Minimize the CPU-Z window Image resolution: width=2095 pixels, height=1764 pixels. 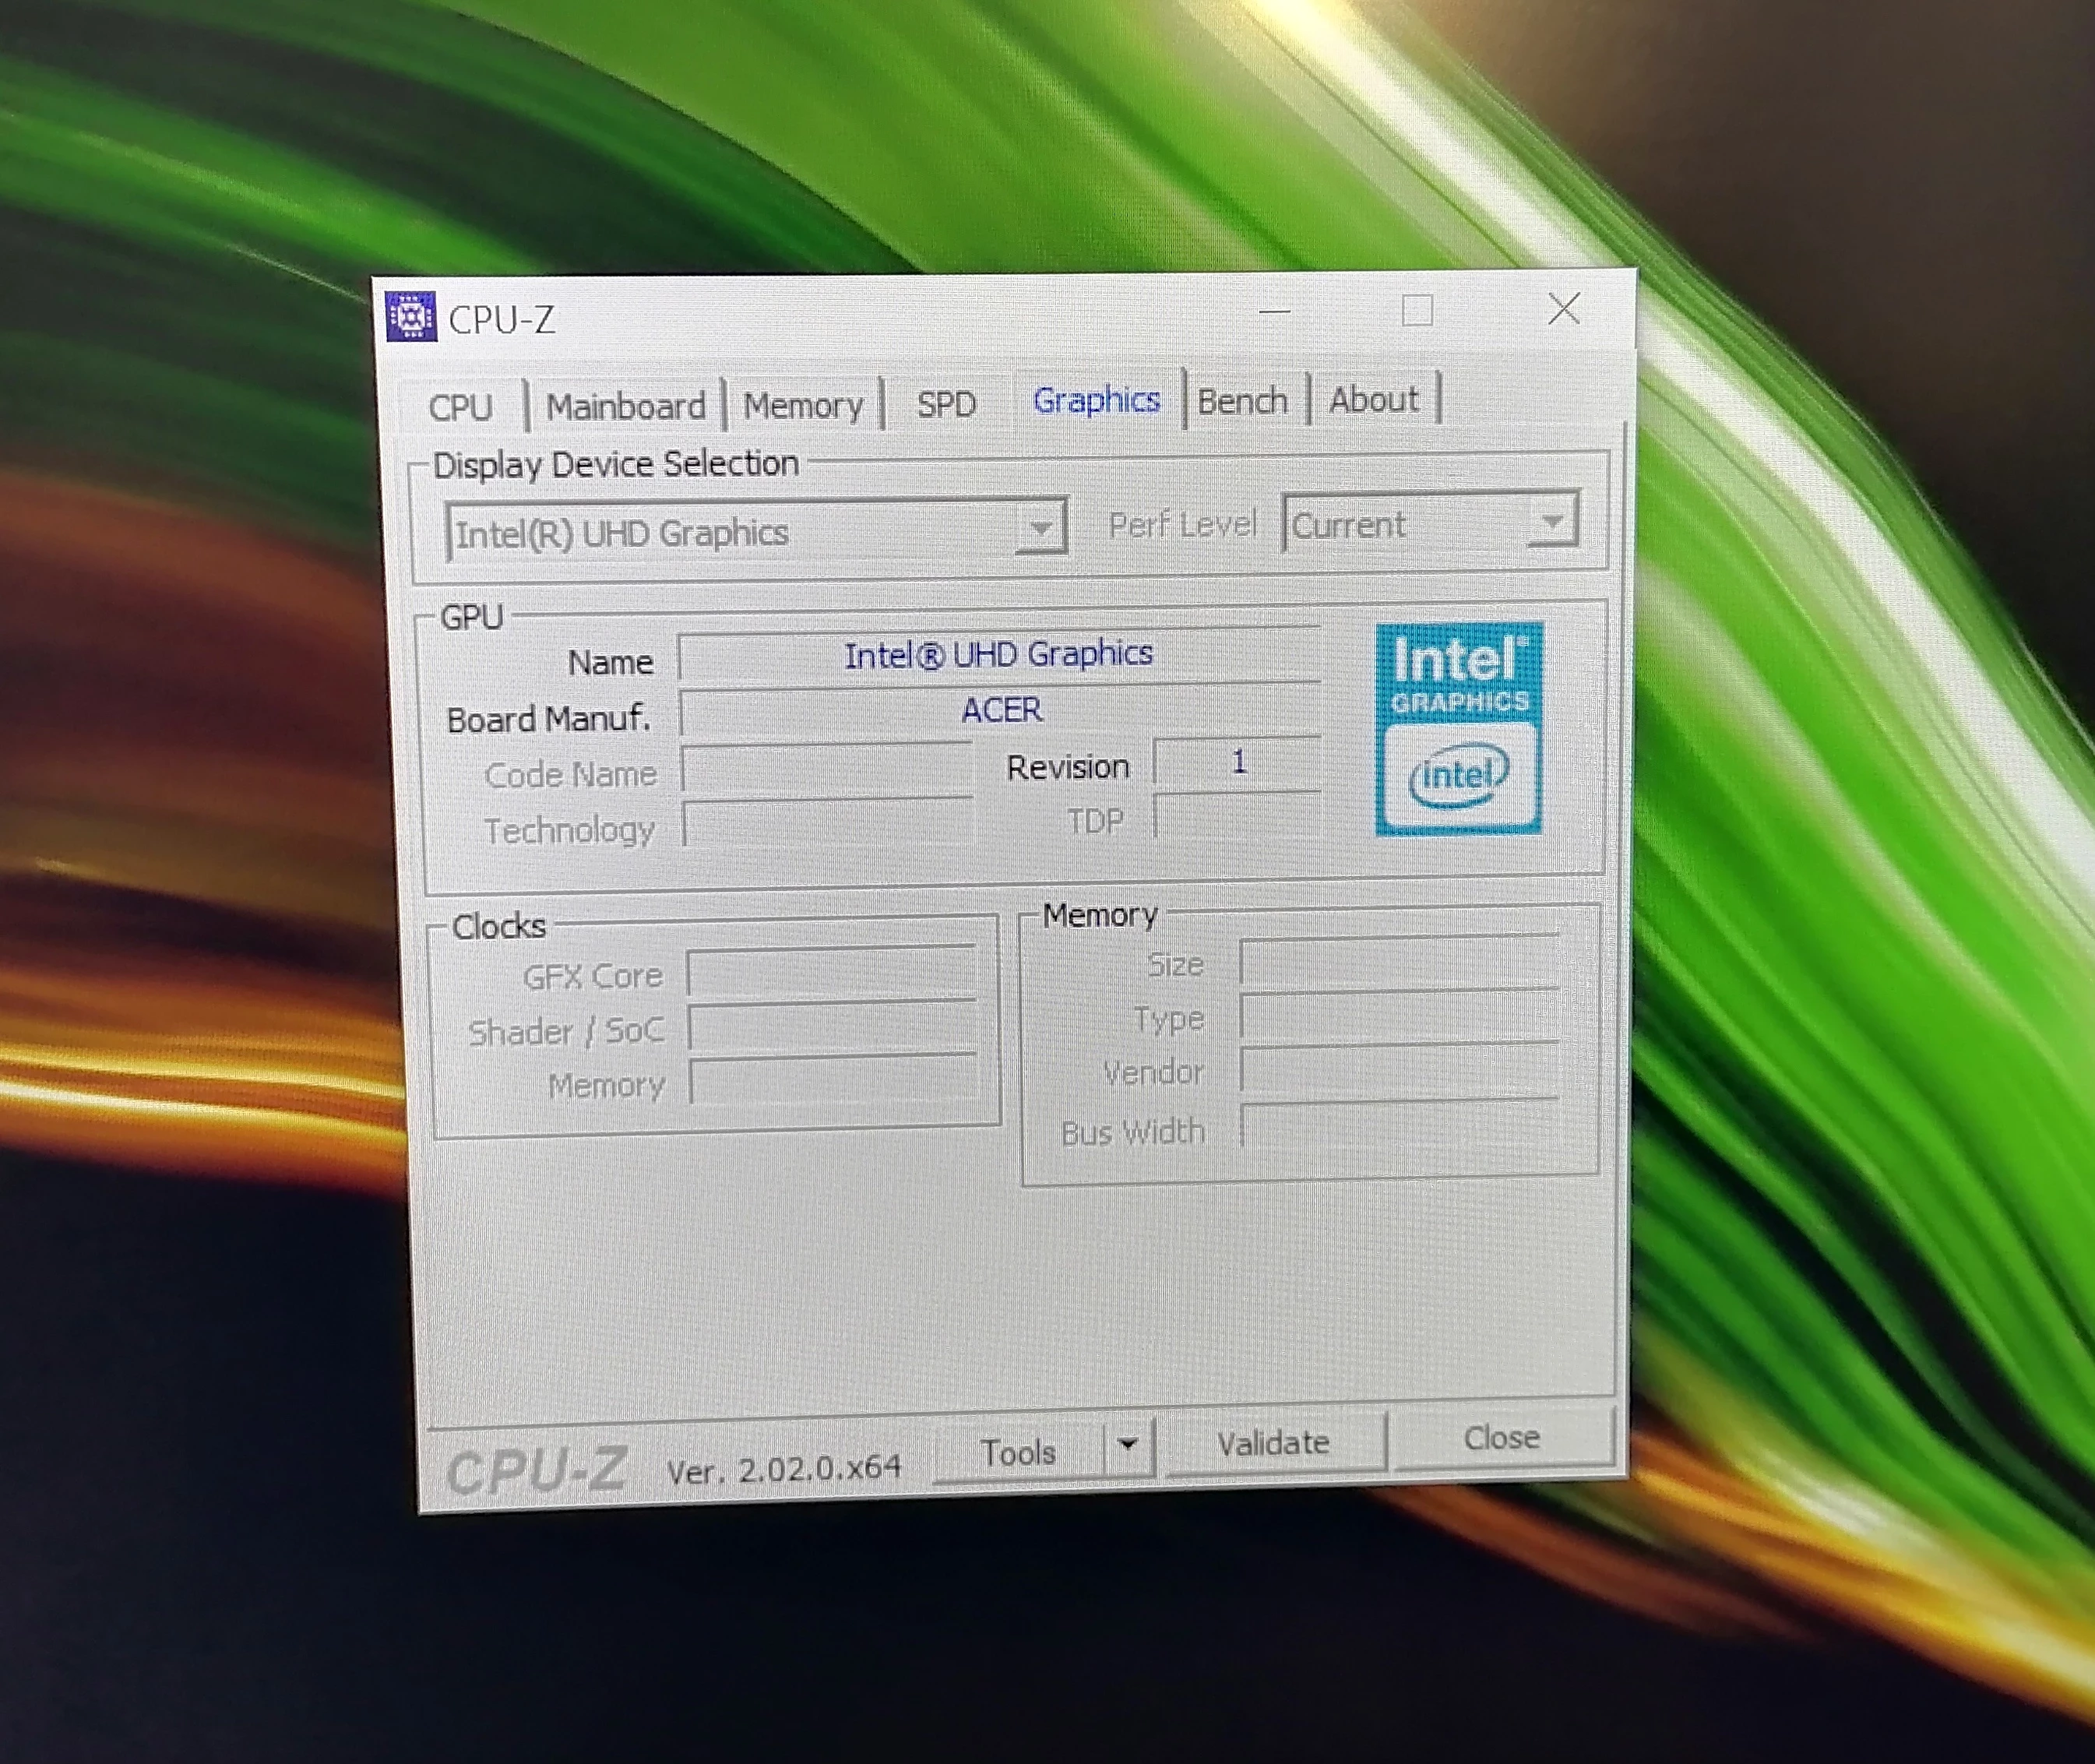point(1274,312)
